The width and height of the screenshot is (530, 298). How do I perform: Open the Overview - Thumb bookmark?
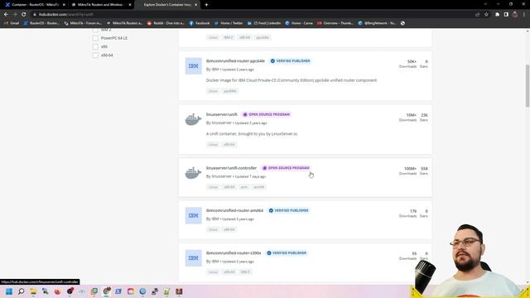[335, 23]
